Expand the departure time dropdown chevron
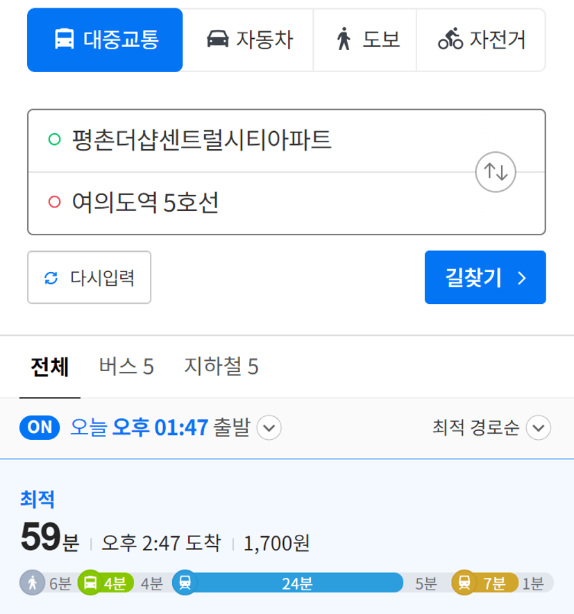Image resolution: width=574 pixels, height=614 pixels. (269, 427)
